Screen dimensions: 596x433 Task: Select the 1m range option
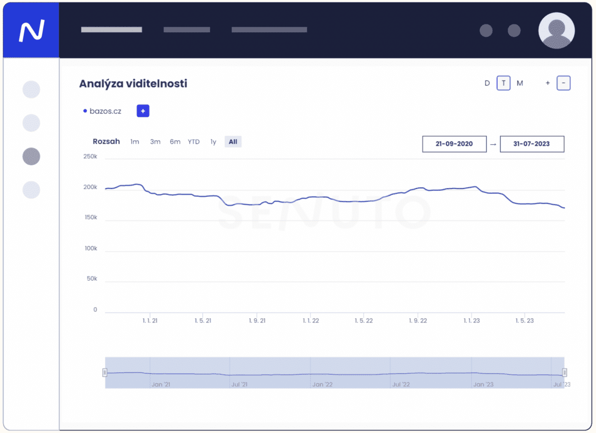pyautogui.click(x=135, y=142)
